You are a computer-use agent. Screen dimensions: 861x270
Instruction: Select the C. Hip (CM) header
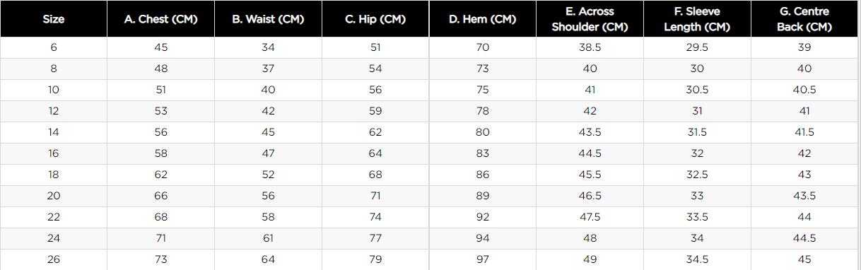(x=375, y=19)
